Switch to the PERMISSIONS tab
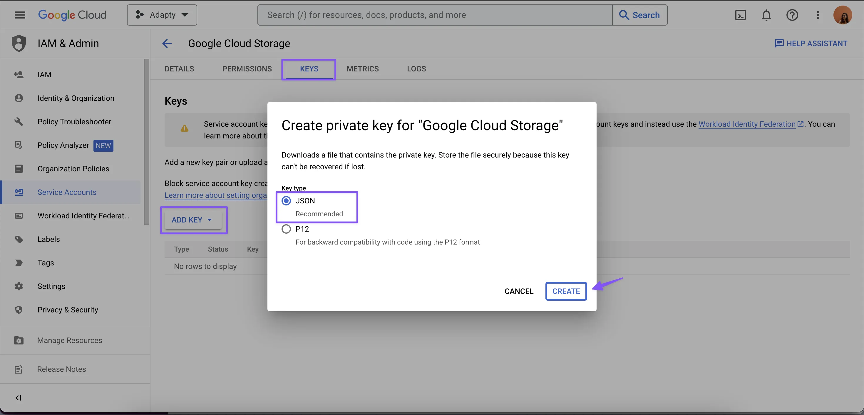This screenshot has height=415, width=864. 247,69
